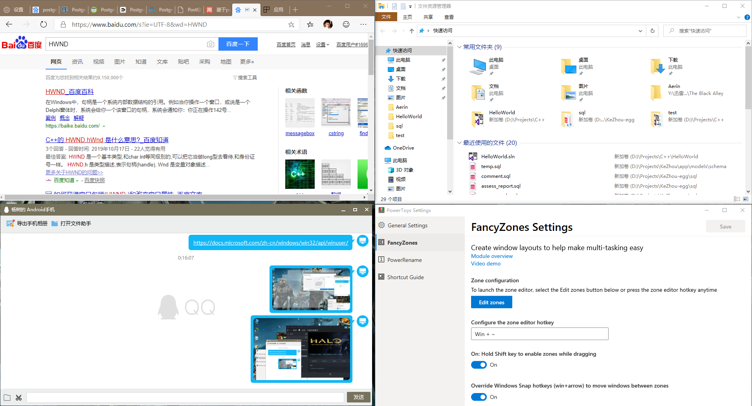Click the camera icon in Baidu's search box
752x406 pixels.
point(211,44)
